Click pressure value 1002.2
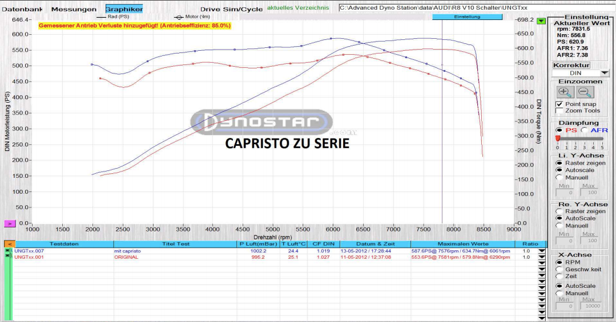 coord(259,251)
